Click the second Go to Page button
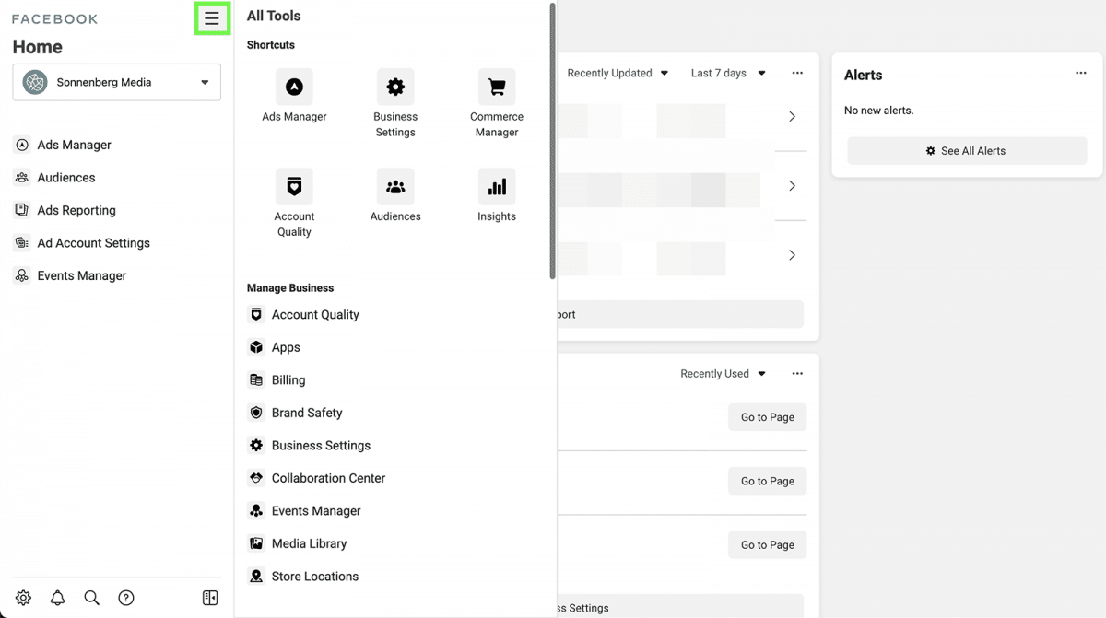 click(768, 481)
